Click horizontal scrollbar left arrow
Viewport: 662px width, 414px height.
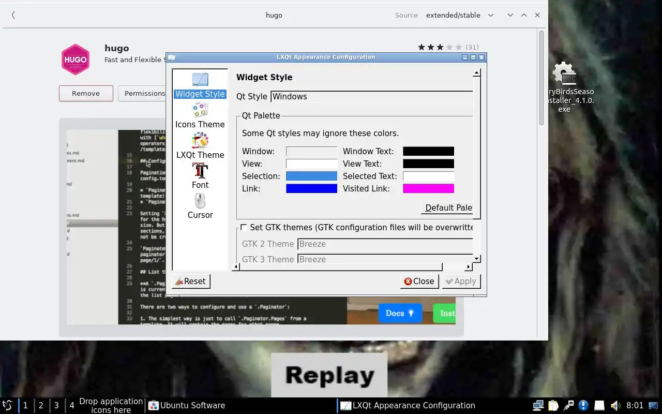point(236,267)
